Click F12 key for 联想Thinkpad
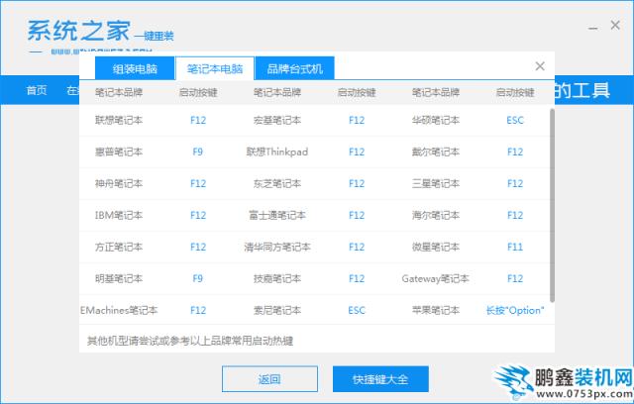Screen dimensions: 634x404 [357, 151]
